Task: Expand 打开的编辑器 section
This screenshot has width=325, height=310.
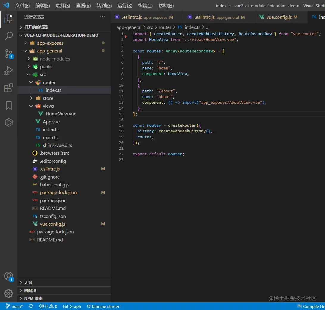Action: click(x=64, y=27)
